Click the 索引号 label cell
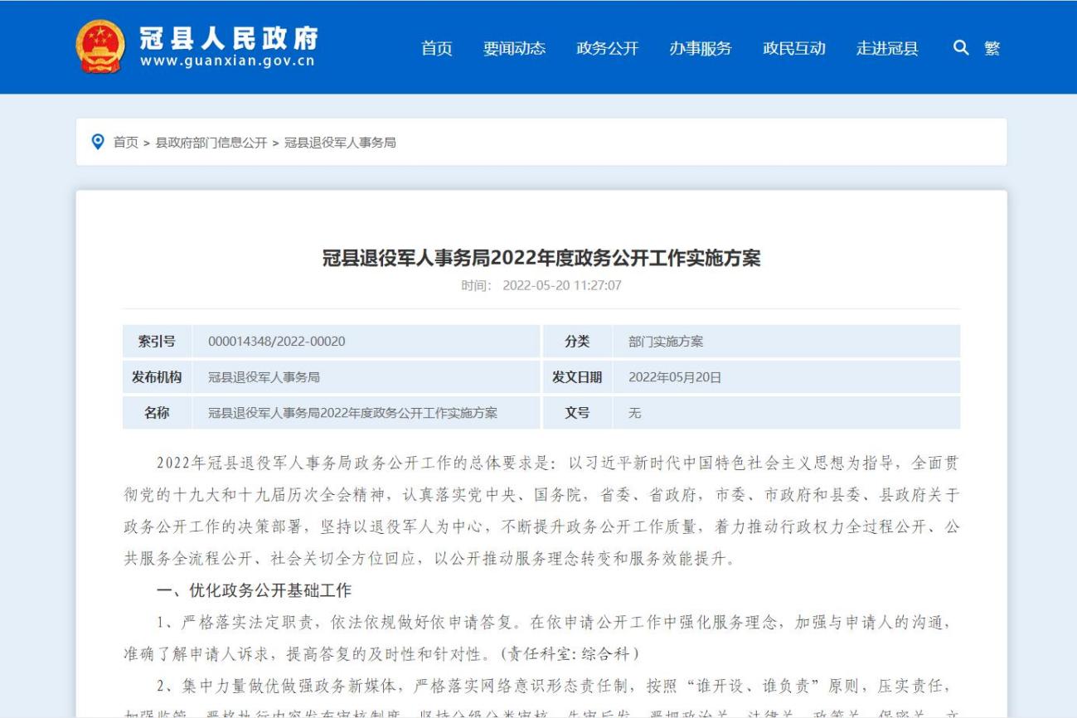This screenshot has width=1077, height=718. 157,342
